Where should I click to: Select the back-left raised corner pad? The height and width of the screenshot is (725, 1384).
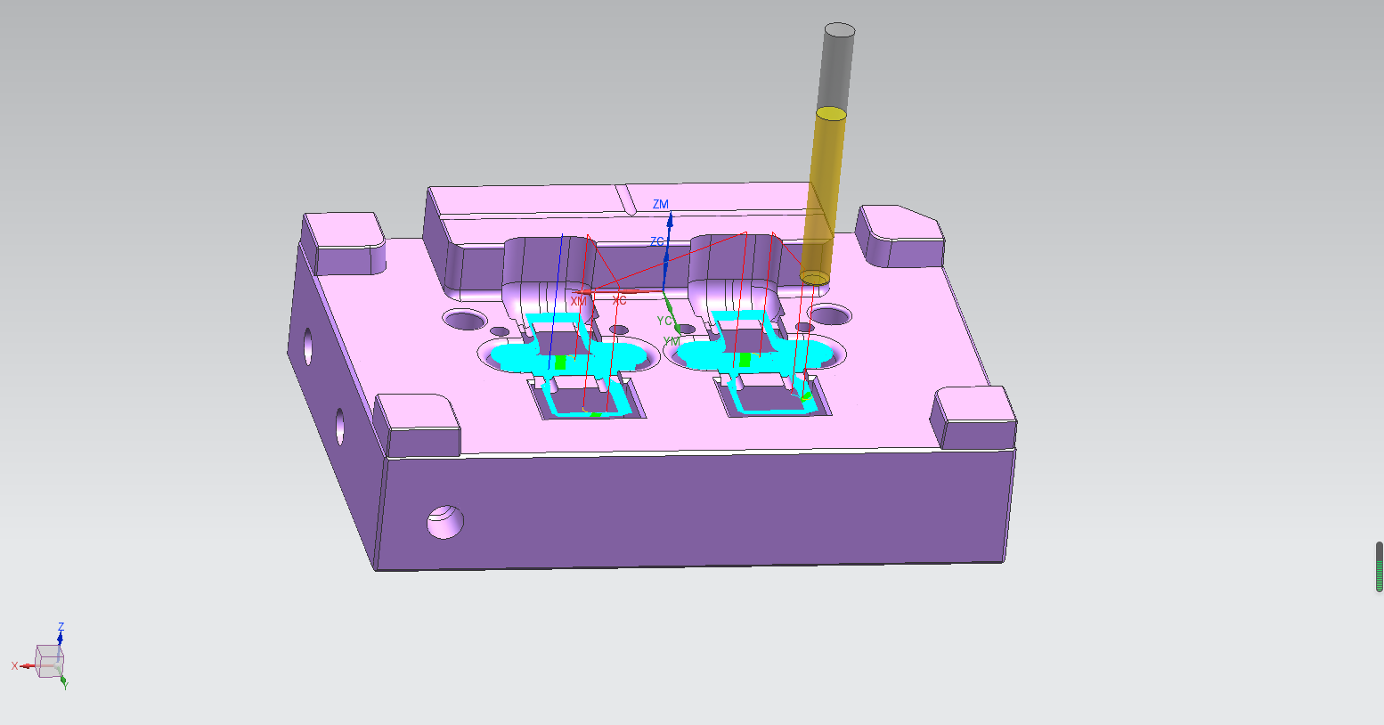[345, 242]
